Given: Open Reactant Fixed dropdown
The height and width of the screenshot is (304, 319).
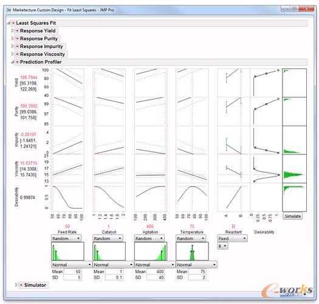Looking at the screenshot, I should pos(232,238).
